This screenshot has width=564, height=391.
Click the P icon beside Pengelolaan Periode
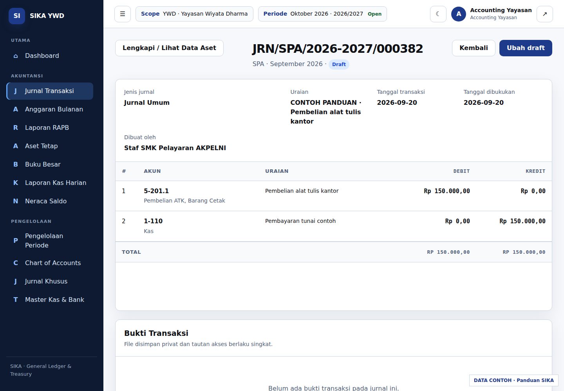click(x=16, y=240)
